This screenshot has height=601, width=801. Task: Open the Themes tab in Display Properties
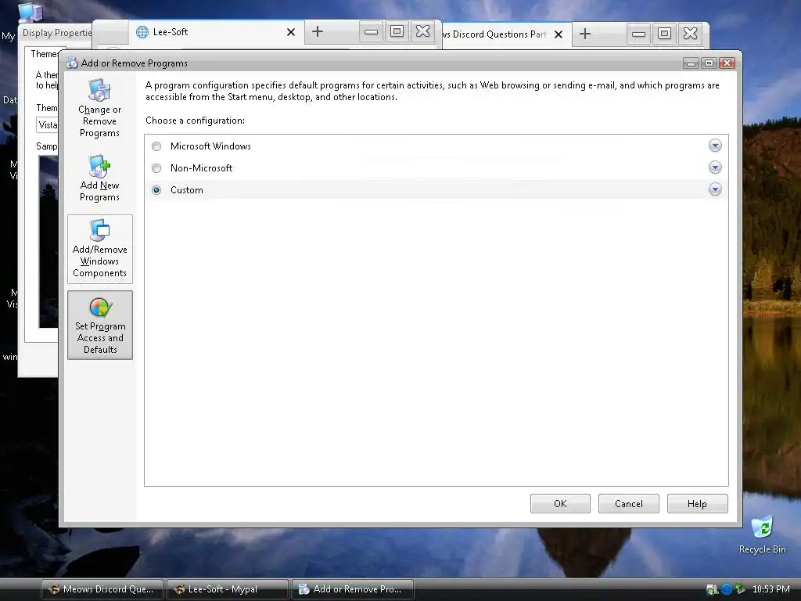[44, 54]
